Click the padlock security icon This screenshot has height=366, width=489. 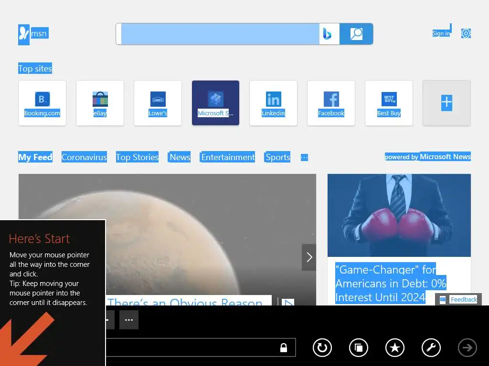tap(284, 347)
